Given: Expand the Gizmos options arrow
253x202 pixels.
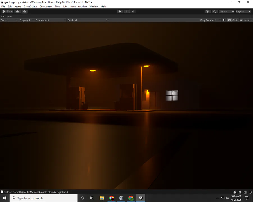Looking at the screenshot, I should coord(251,20).
